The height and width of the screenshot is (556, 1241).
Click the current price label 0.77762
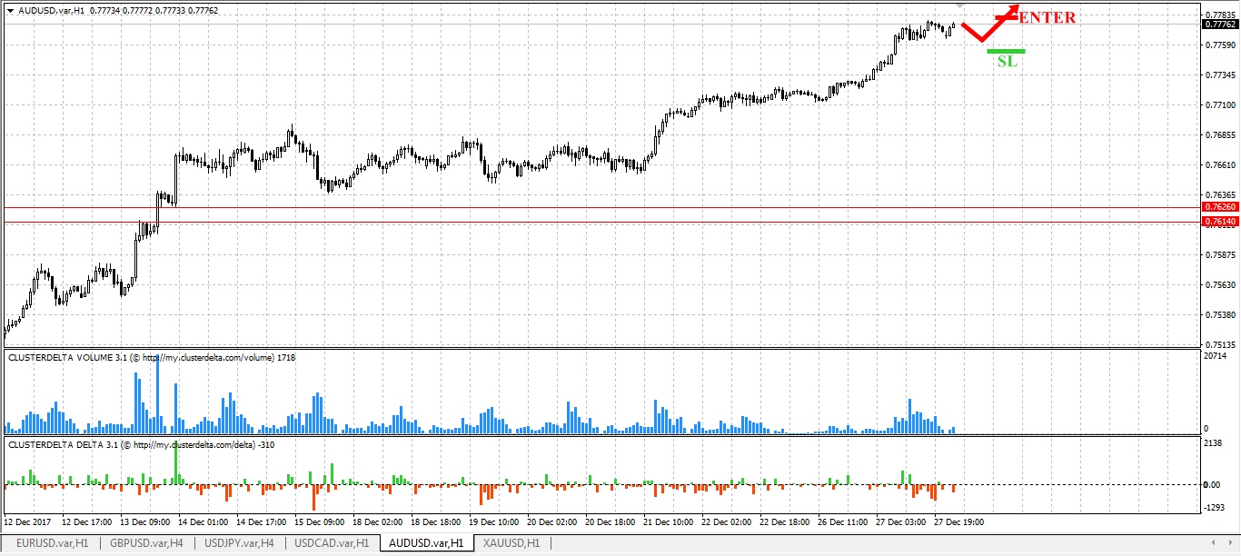(1218, 25)
